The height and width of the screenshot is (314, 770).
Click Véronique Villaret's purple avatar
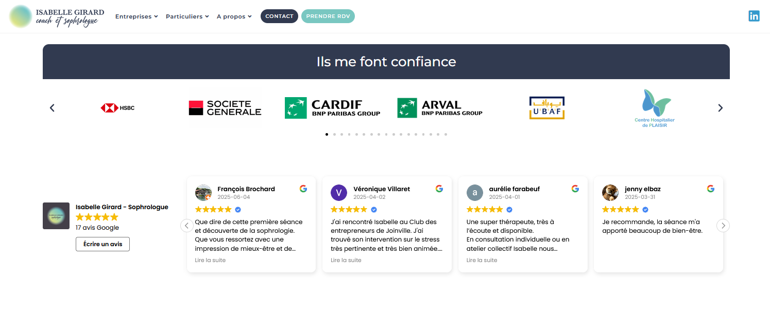[338, 193]
